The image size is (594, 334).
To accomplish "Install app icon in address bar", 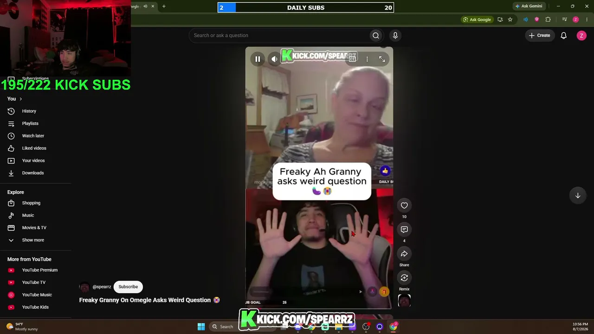I will 500,19.
